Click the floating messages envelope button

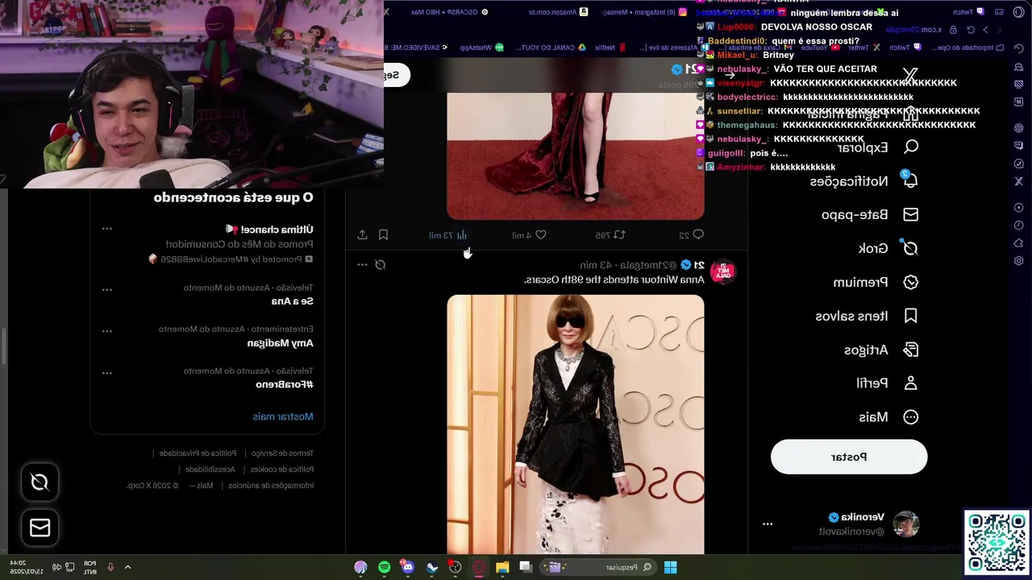[x=40, y=528]
